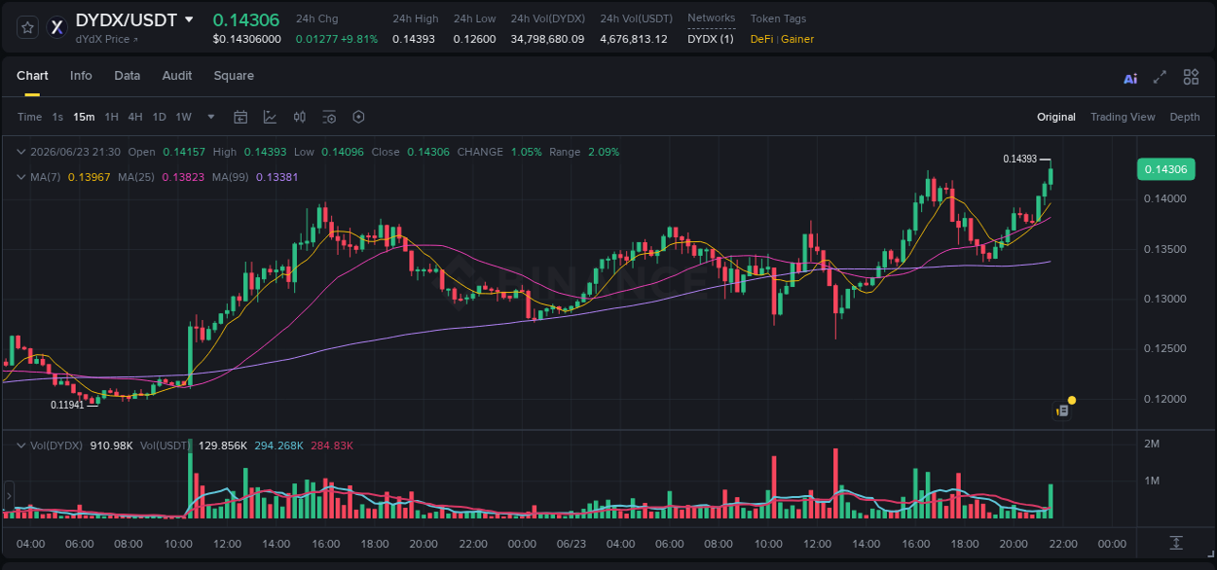Open the chart display settings list icon
This screenshot has height=570, width=1217.
(329, 117)
